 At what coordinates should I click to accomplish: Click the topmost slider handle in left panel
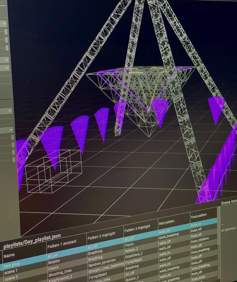click(6, 32)
